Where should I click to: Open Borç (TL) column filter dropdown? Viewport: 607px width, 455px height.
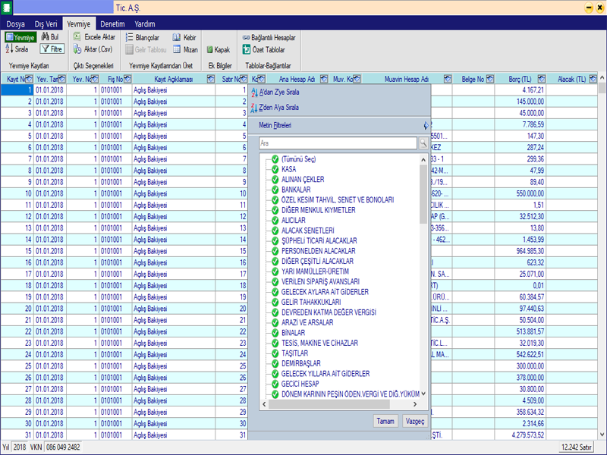click(542, 79)
